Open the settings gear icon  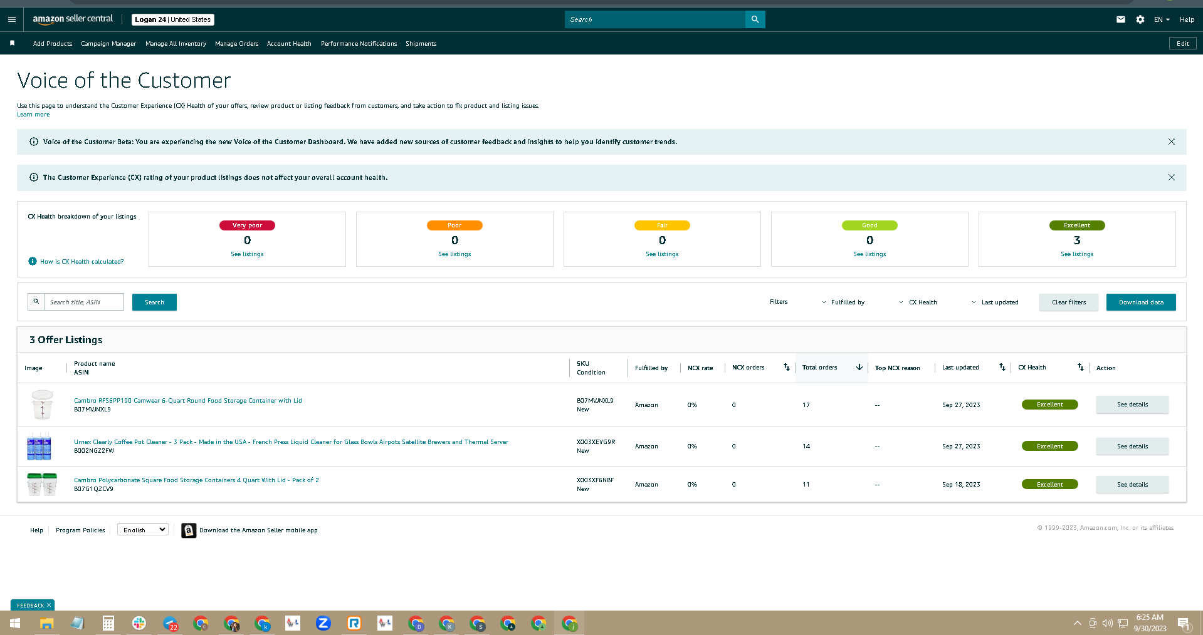[1140, 19]
